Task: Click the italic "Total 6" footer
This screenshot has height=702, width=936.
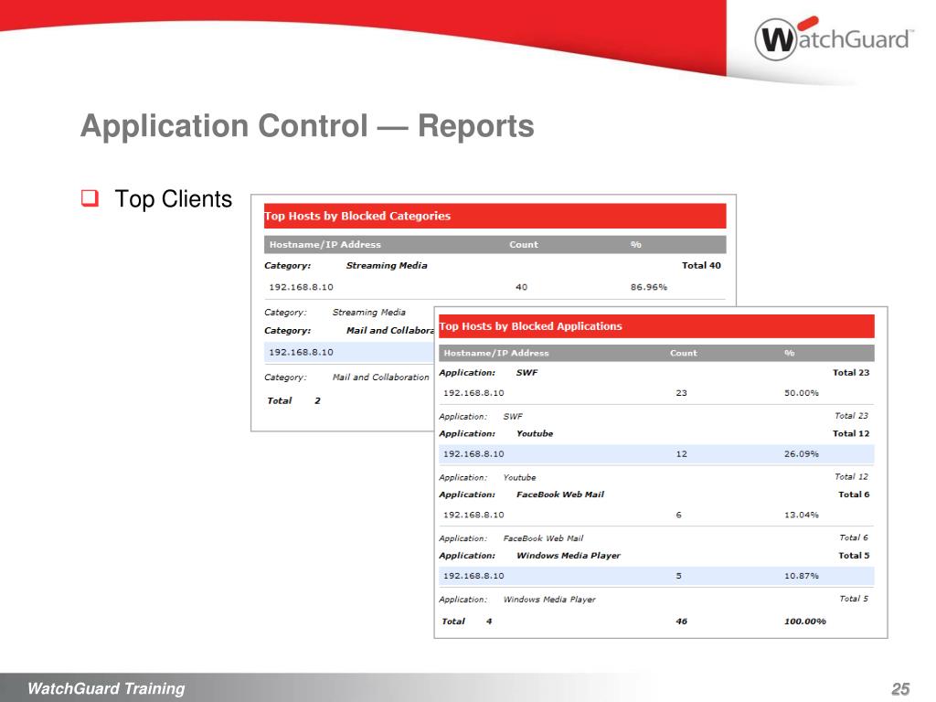Action: coord(854,537)
